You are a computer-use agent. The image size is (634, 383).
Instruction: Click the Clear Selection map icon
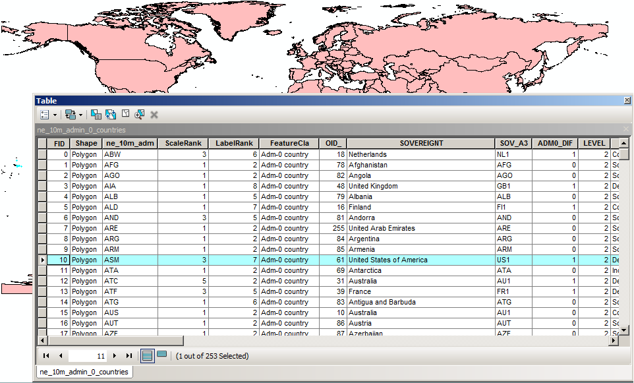pyautogui.click(x=125, y=114)
